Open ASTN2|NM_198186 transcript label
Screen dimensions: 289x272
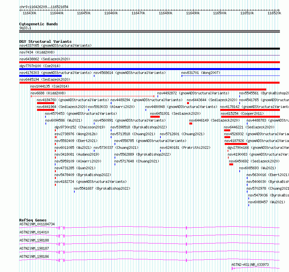click(x=34, y=256)
